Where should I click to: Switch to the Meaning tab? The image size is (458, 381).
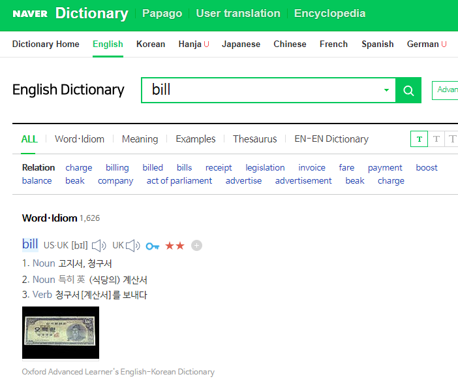point(140,139)
